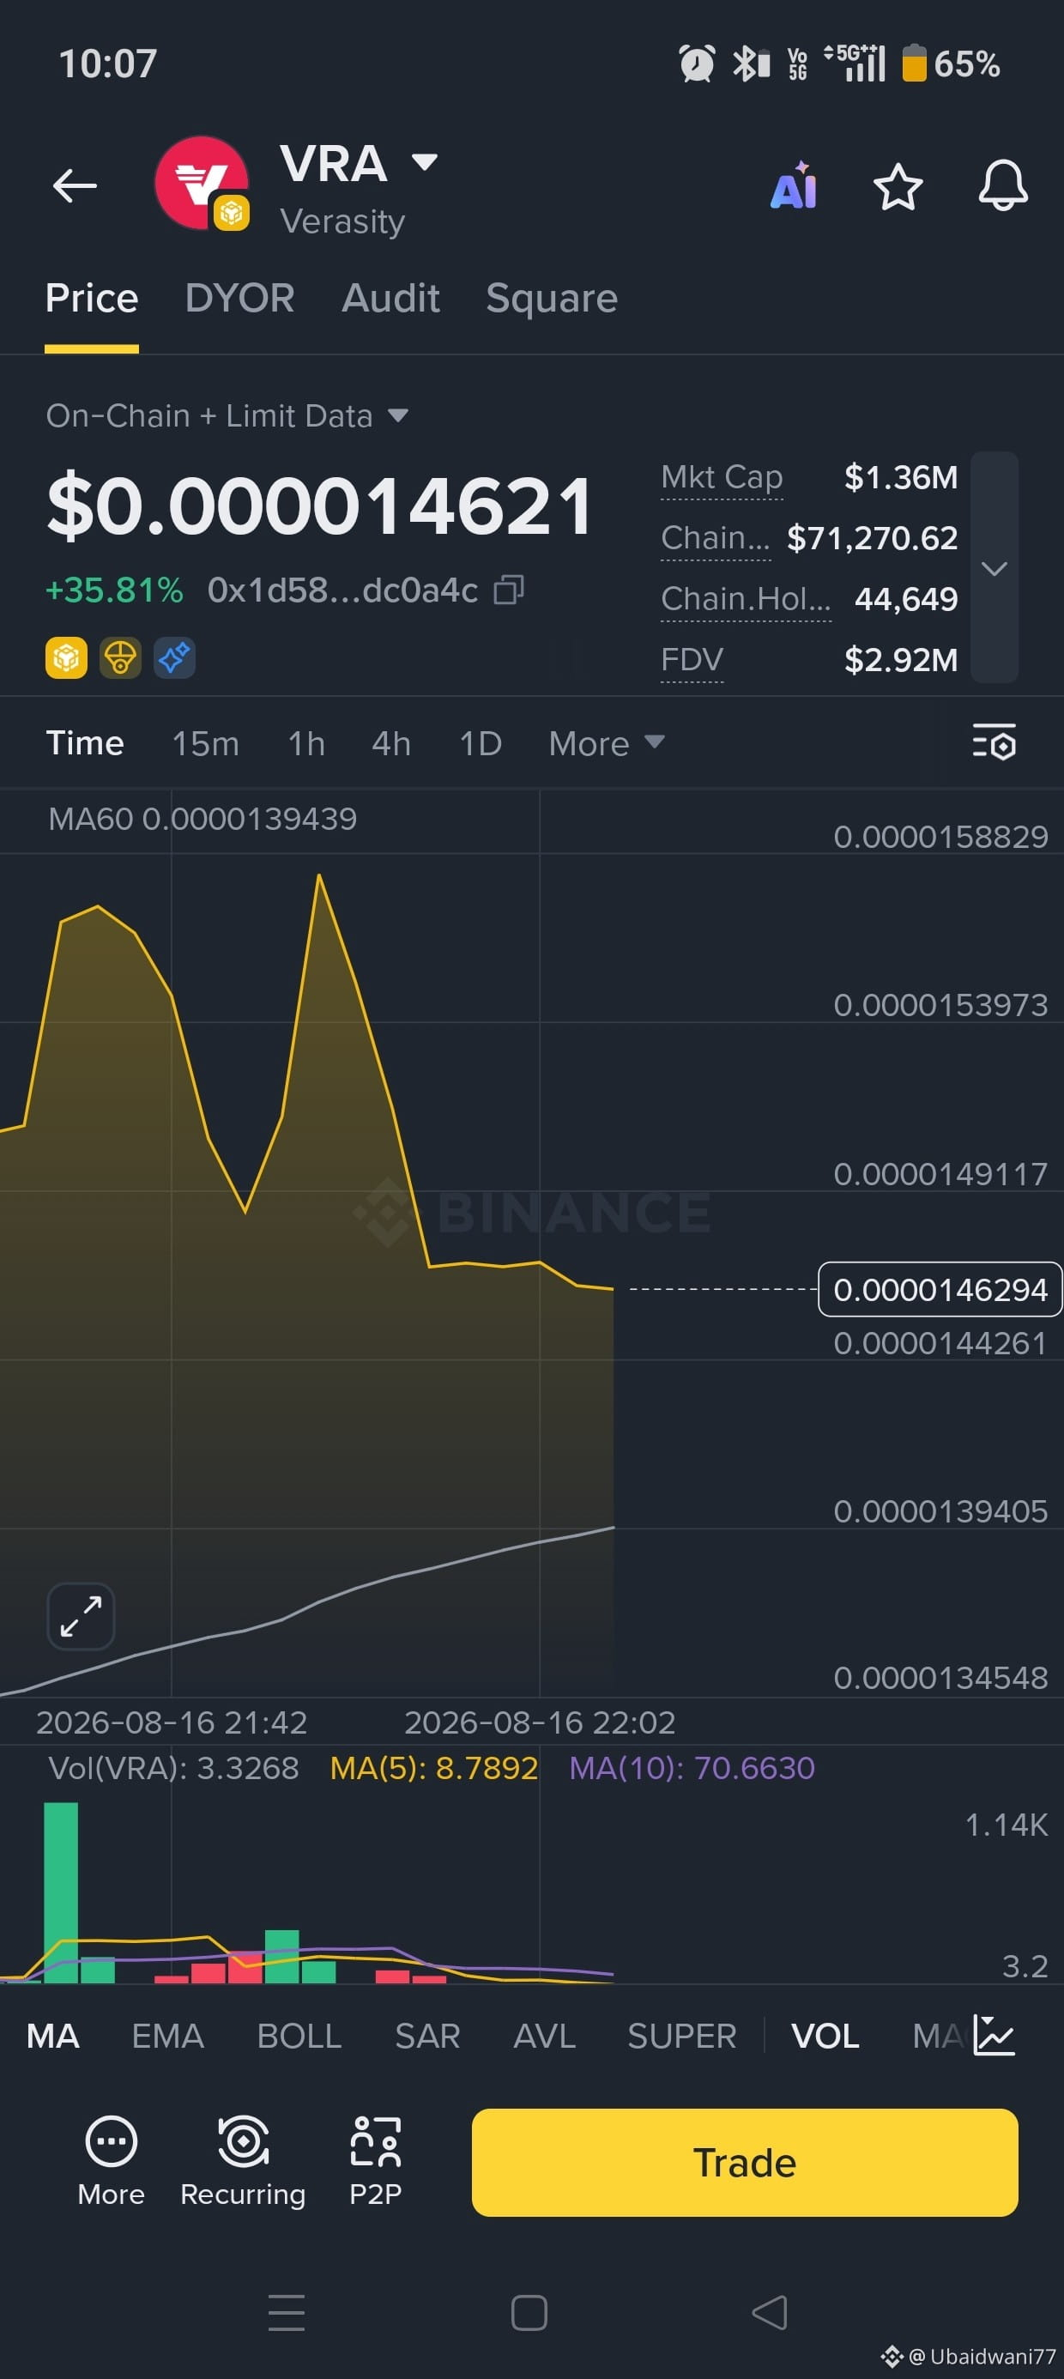Toggle the SAR indicator
1064x2379 pixels.
pyautogui.click(x=427, y=2037)
